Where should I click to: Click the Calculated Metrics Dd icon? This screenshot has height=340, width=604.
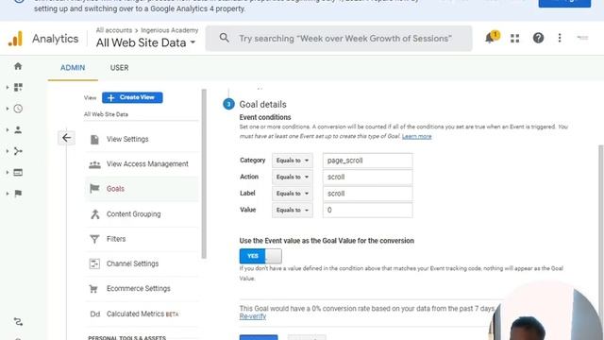[x=94, y=314]
